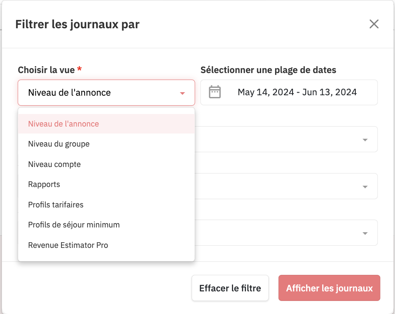395x314 pixels.
Task: Click Effacer le filtre button
Action: [x=230, y=288]
